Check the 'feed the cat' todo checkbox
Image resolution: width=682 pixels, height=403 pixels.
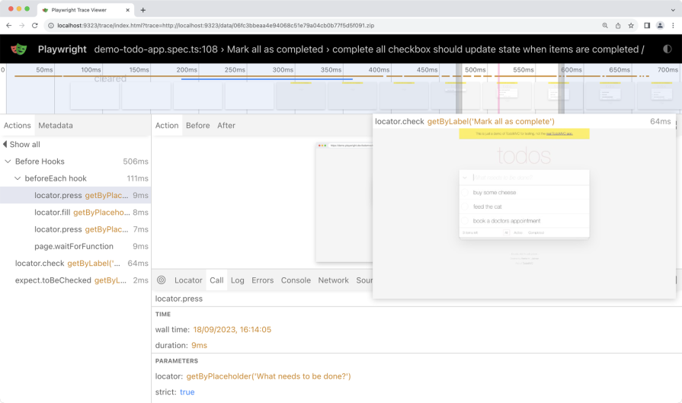[x=466, y=207]
